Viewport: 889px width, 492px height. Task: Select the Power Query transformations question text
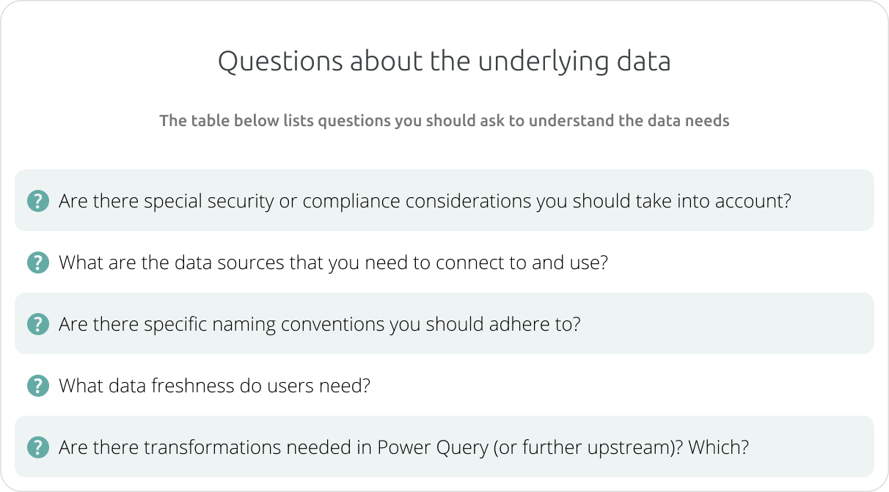pyautogui.click(x=403, y=447)
